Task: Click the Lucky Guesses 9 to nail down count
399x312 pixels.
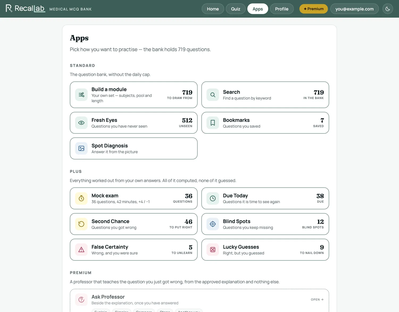Action: (x=312, y=249)
